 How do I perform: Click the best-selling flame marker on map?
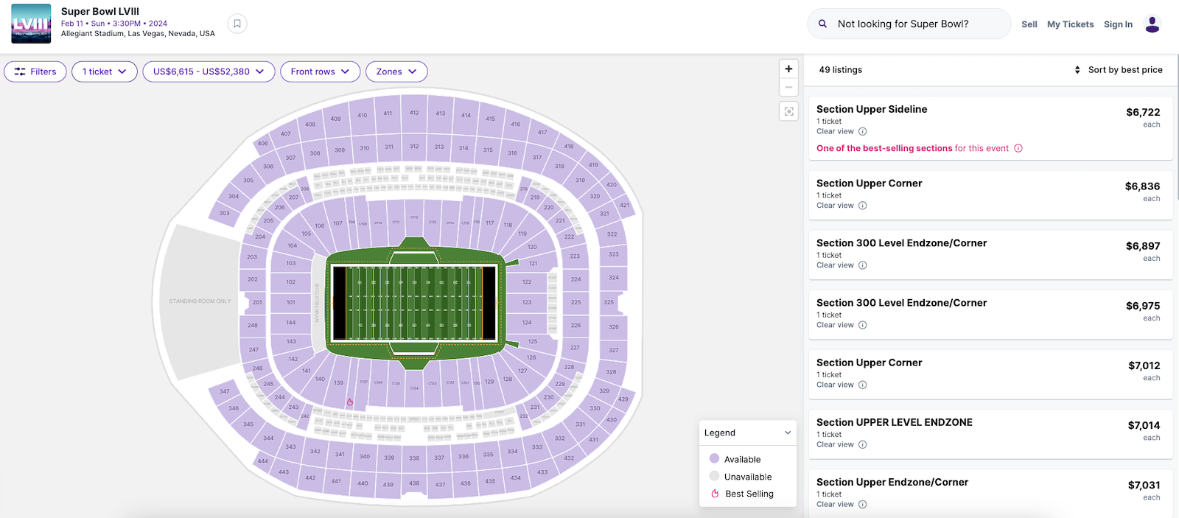350,402
